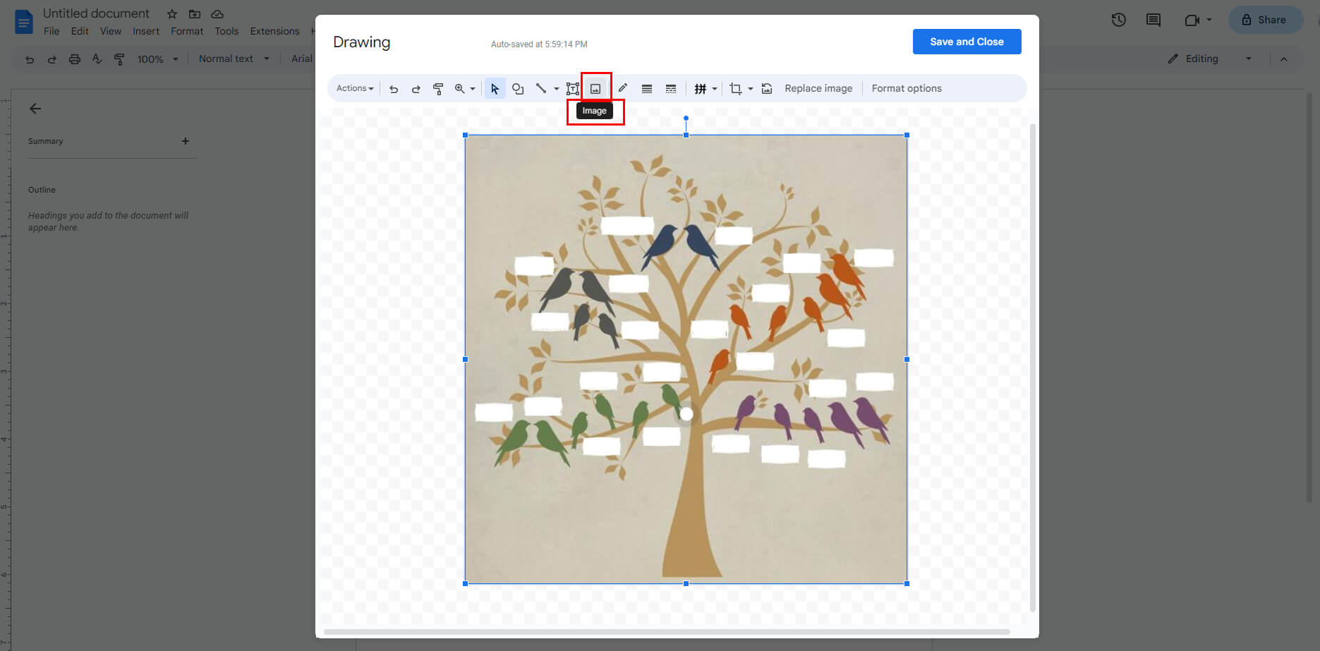Run spelling and grammar check icon
The image size is (1320, 651).
coord(97,59)
